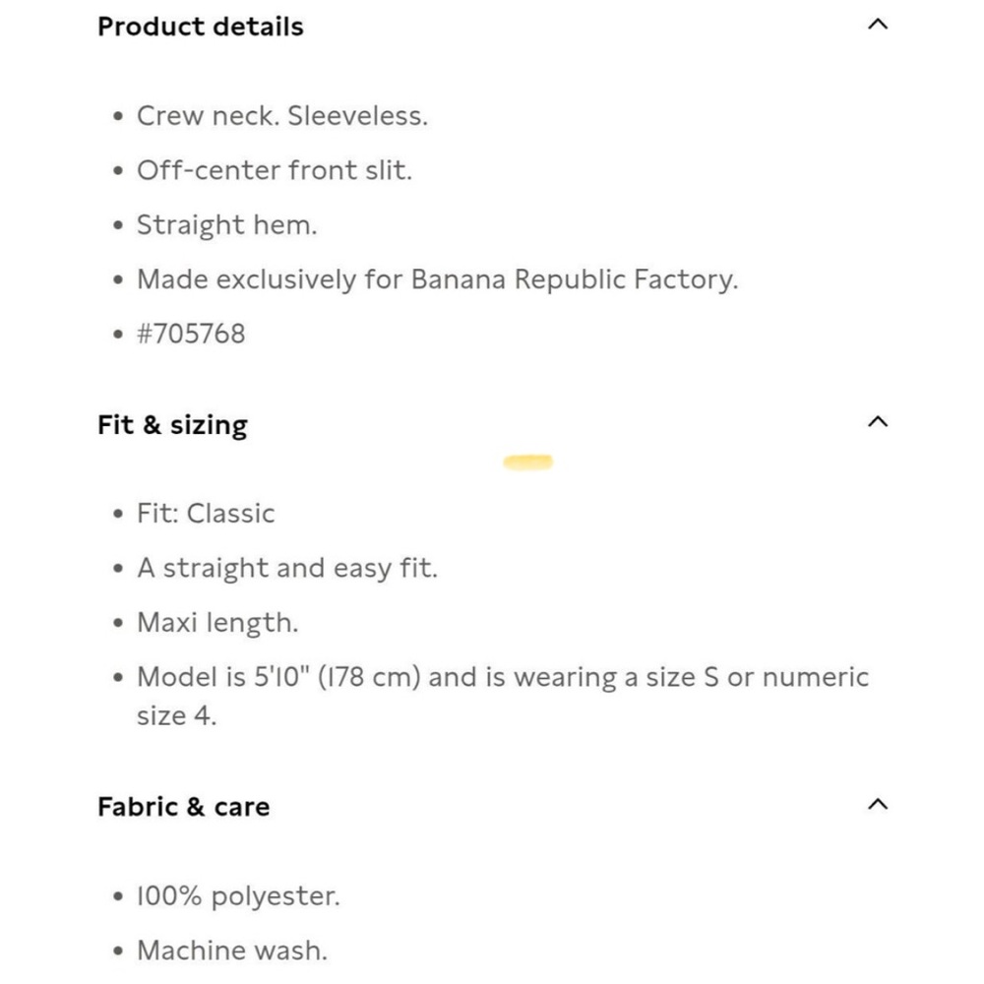Click the Made exclusively for Banana Republic Factory line
This screenshot has width=984, height=984.
(438, 279)
